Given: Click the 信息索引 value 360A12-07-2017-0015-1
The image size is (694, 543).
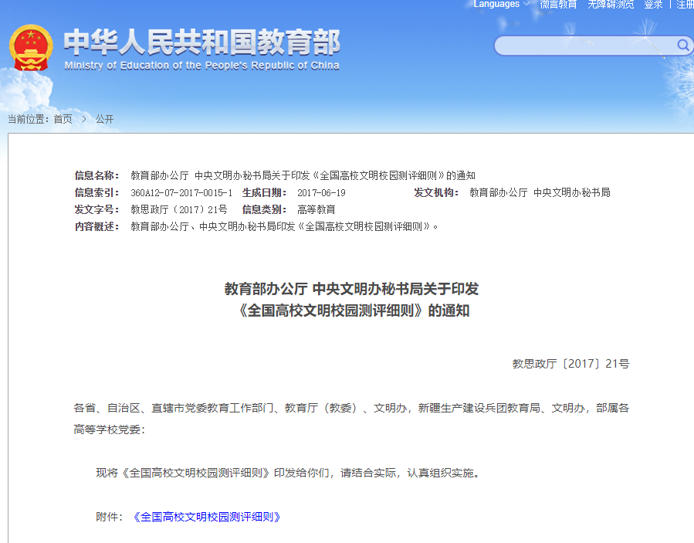Looking at the screenshot, I should point(181,192).
